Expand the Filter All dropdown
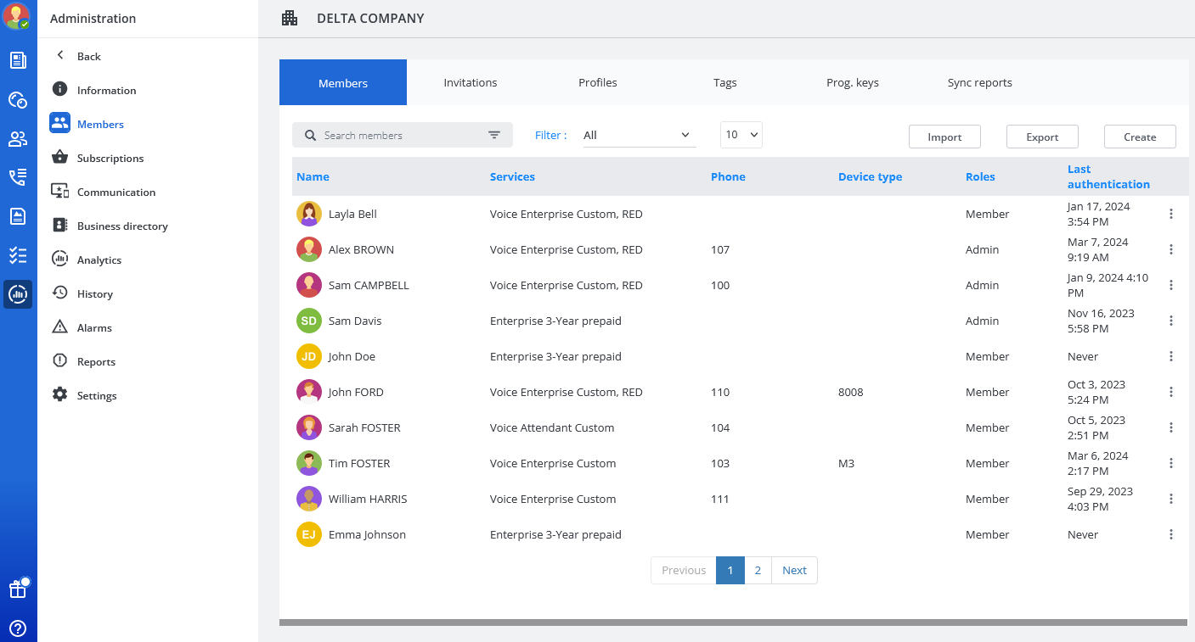This screenshot has height=642, width=1195. pos(638,136)
